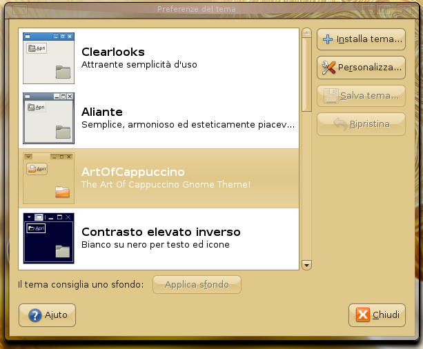Click 'Semplice, armonioso ed esteticamente' description
Screen dimensions: 423x349
tap(188, 125)
